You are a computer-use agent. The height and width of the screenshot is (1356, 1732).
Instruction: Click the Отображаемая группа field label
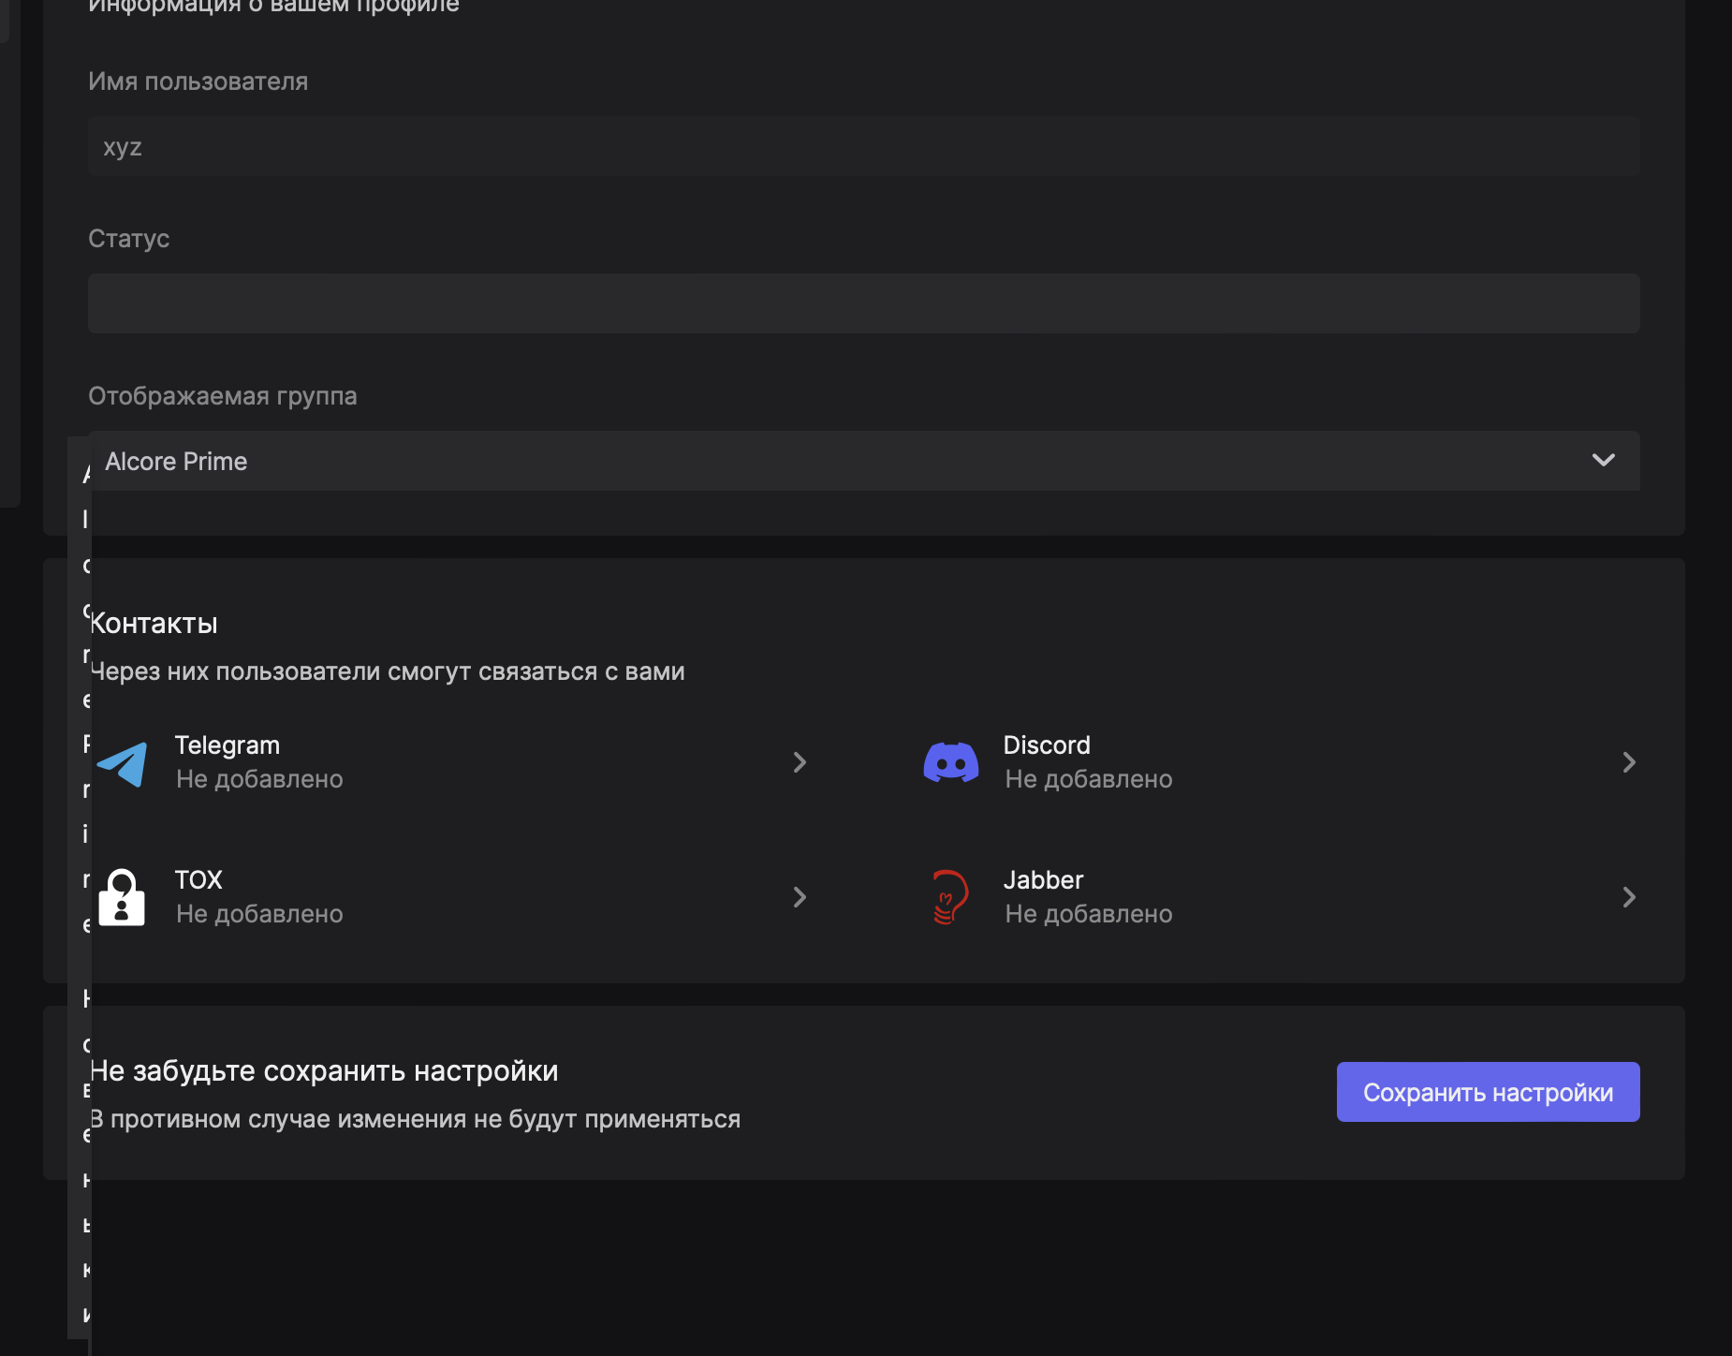click(x=223, y=396)
